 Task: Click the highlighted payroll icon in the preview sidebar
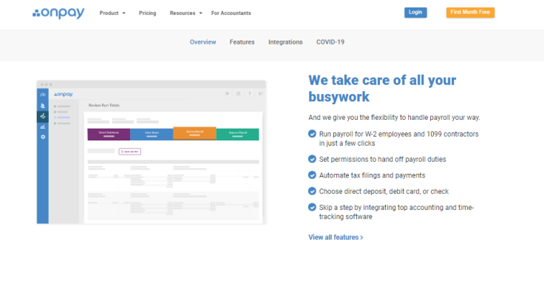pyautogui.click(x=43, y=117)
